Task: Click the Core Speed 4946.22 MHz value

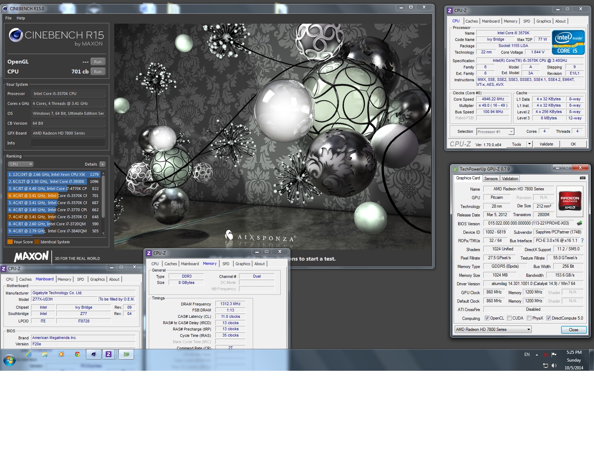Action: [493, 99]
